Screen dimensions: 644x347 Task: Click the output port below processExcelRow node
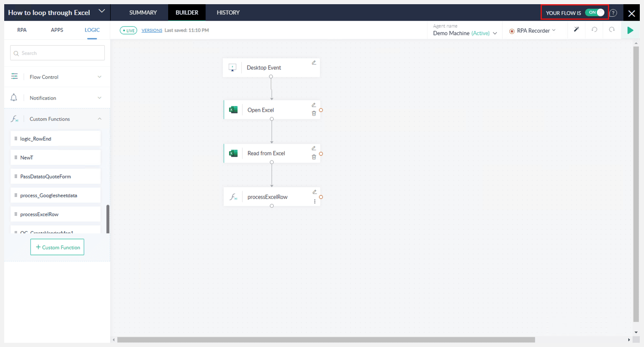[x=272, y=206]
